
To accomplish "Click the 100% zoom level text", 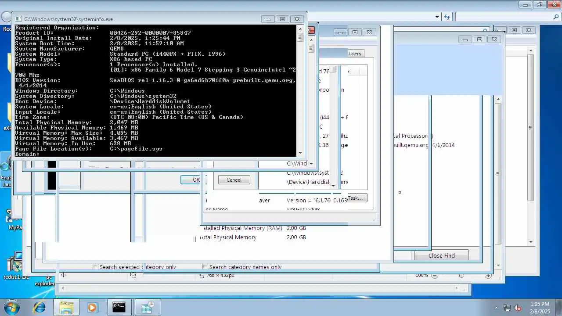I will 421,275.
